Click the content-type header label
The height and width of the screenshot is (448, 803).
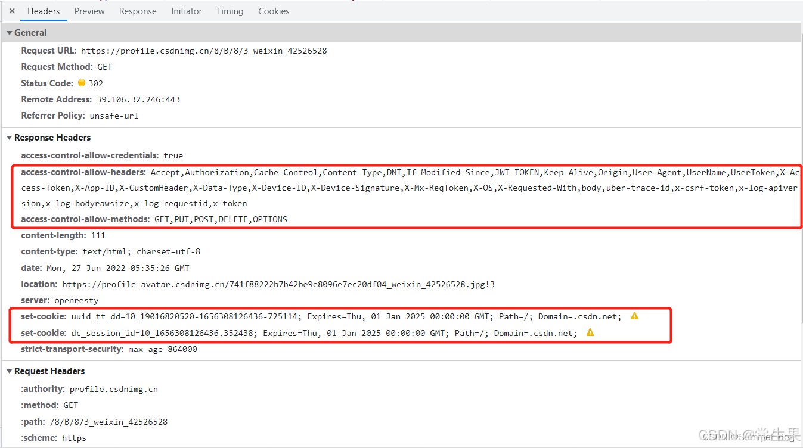[49, 251]
